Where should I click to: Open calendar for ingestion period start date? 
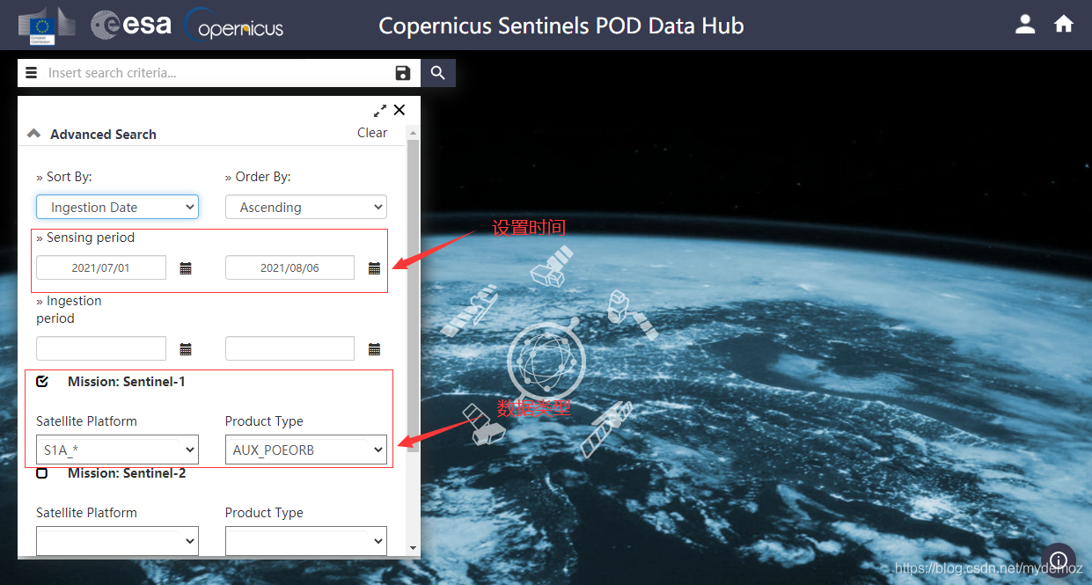186,349
